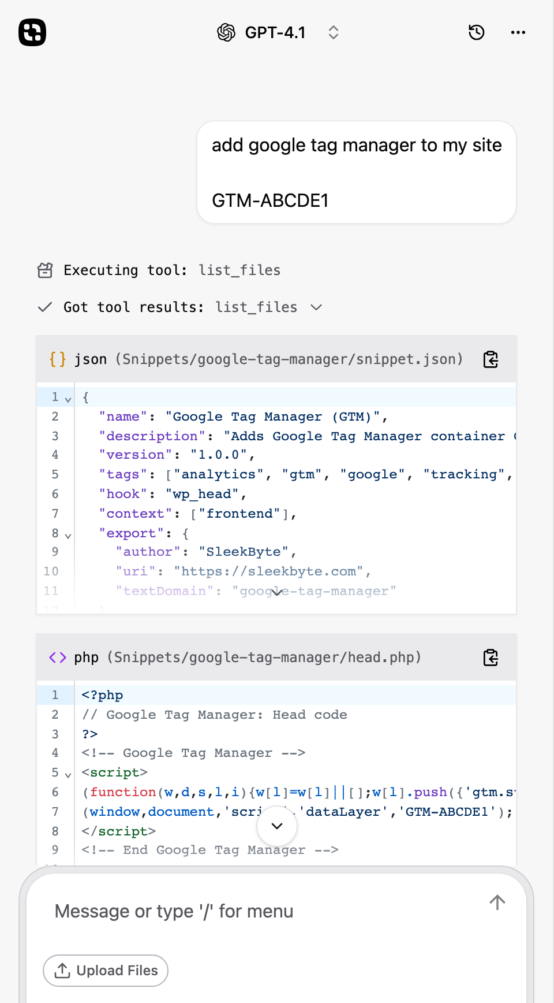The width and height of the screenshot is (554, 1003).
Task: Open chat history via the clock icon
Action: click(x=477, y=32)
